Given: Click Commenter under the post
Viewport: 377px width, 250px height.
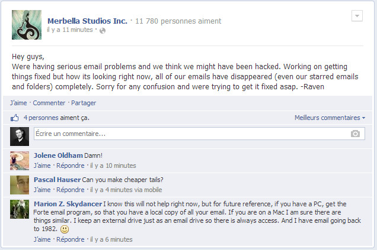Looking at the screenshot, I should click(x=49, y=103).
